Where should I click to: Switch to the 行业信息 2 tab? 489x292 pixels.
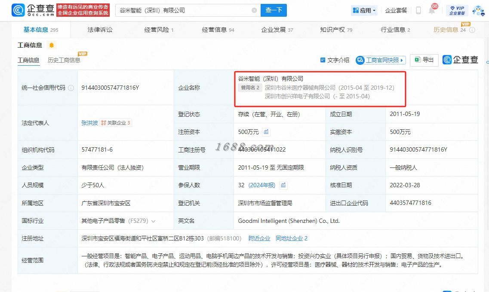[x=395, y=30]
